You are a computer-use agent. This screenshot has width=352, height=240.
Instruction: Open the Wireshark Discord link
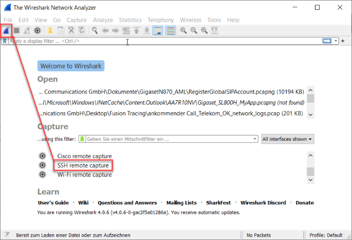coord(263,203)
